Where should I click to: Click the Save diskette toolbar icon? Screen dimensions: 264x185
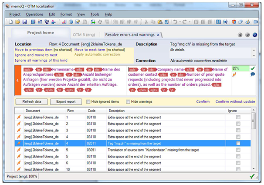pos(24,22)
